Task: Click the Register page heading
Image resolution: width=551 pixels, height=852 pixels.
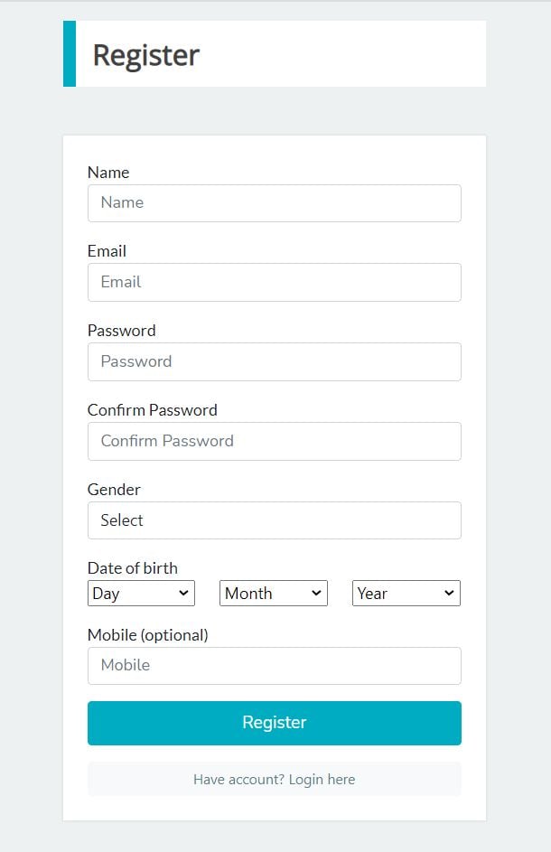Action: (x=146, y=55)
